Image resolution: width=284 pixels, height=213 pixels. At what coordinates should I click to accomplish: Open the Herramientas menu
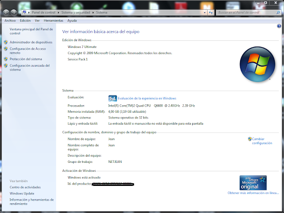(x=53, y=21)
